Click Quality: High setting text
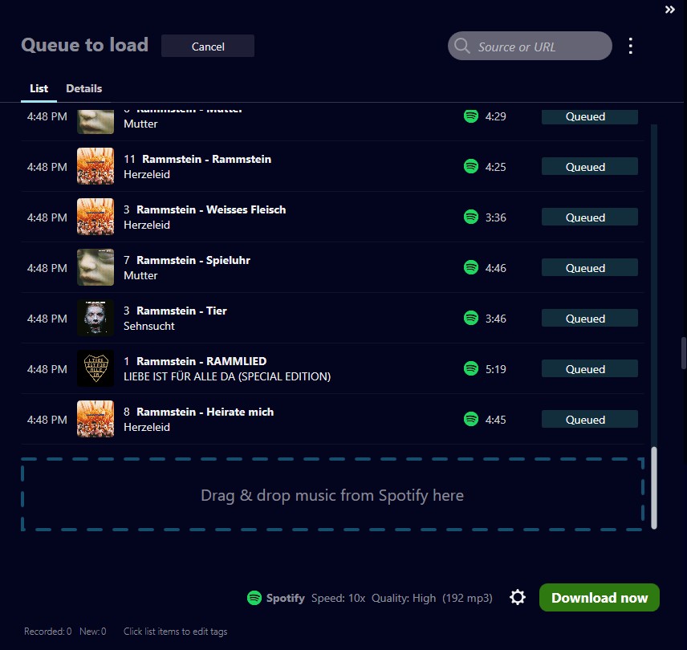The height and width of the screenshot is (650, 687). coord(404,598)
